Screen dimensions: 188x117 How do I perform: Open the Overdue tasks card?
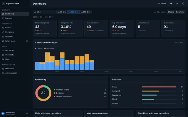(x=173, y=28)
